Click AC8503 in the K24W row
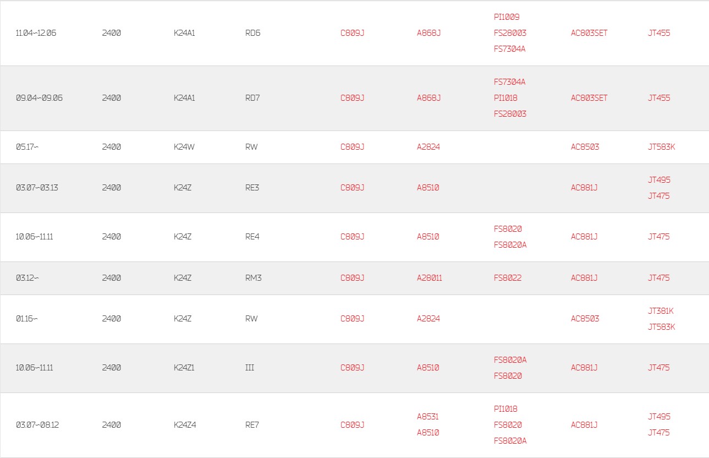 (x=585, y=147)
